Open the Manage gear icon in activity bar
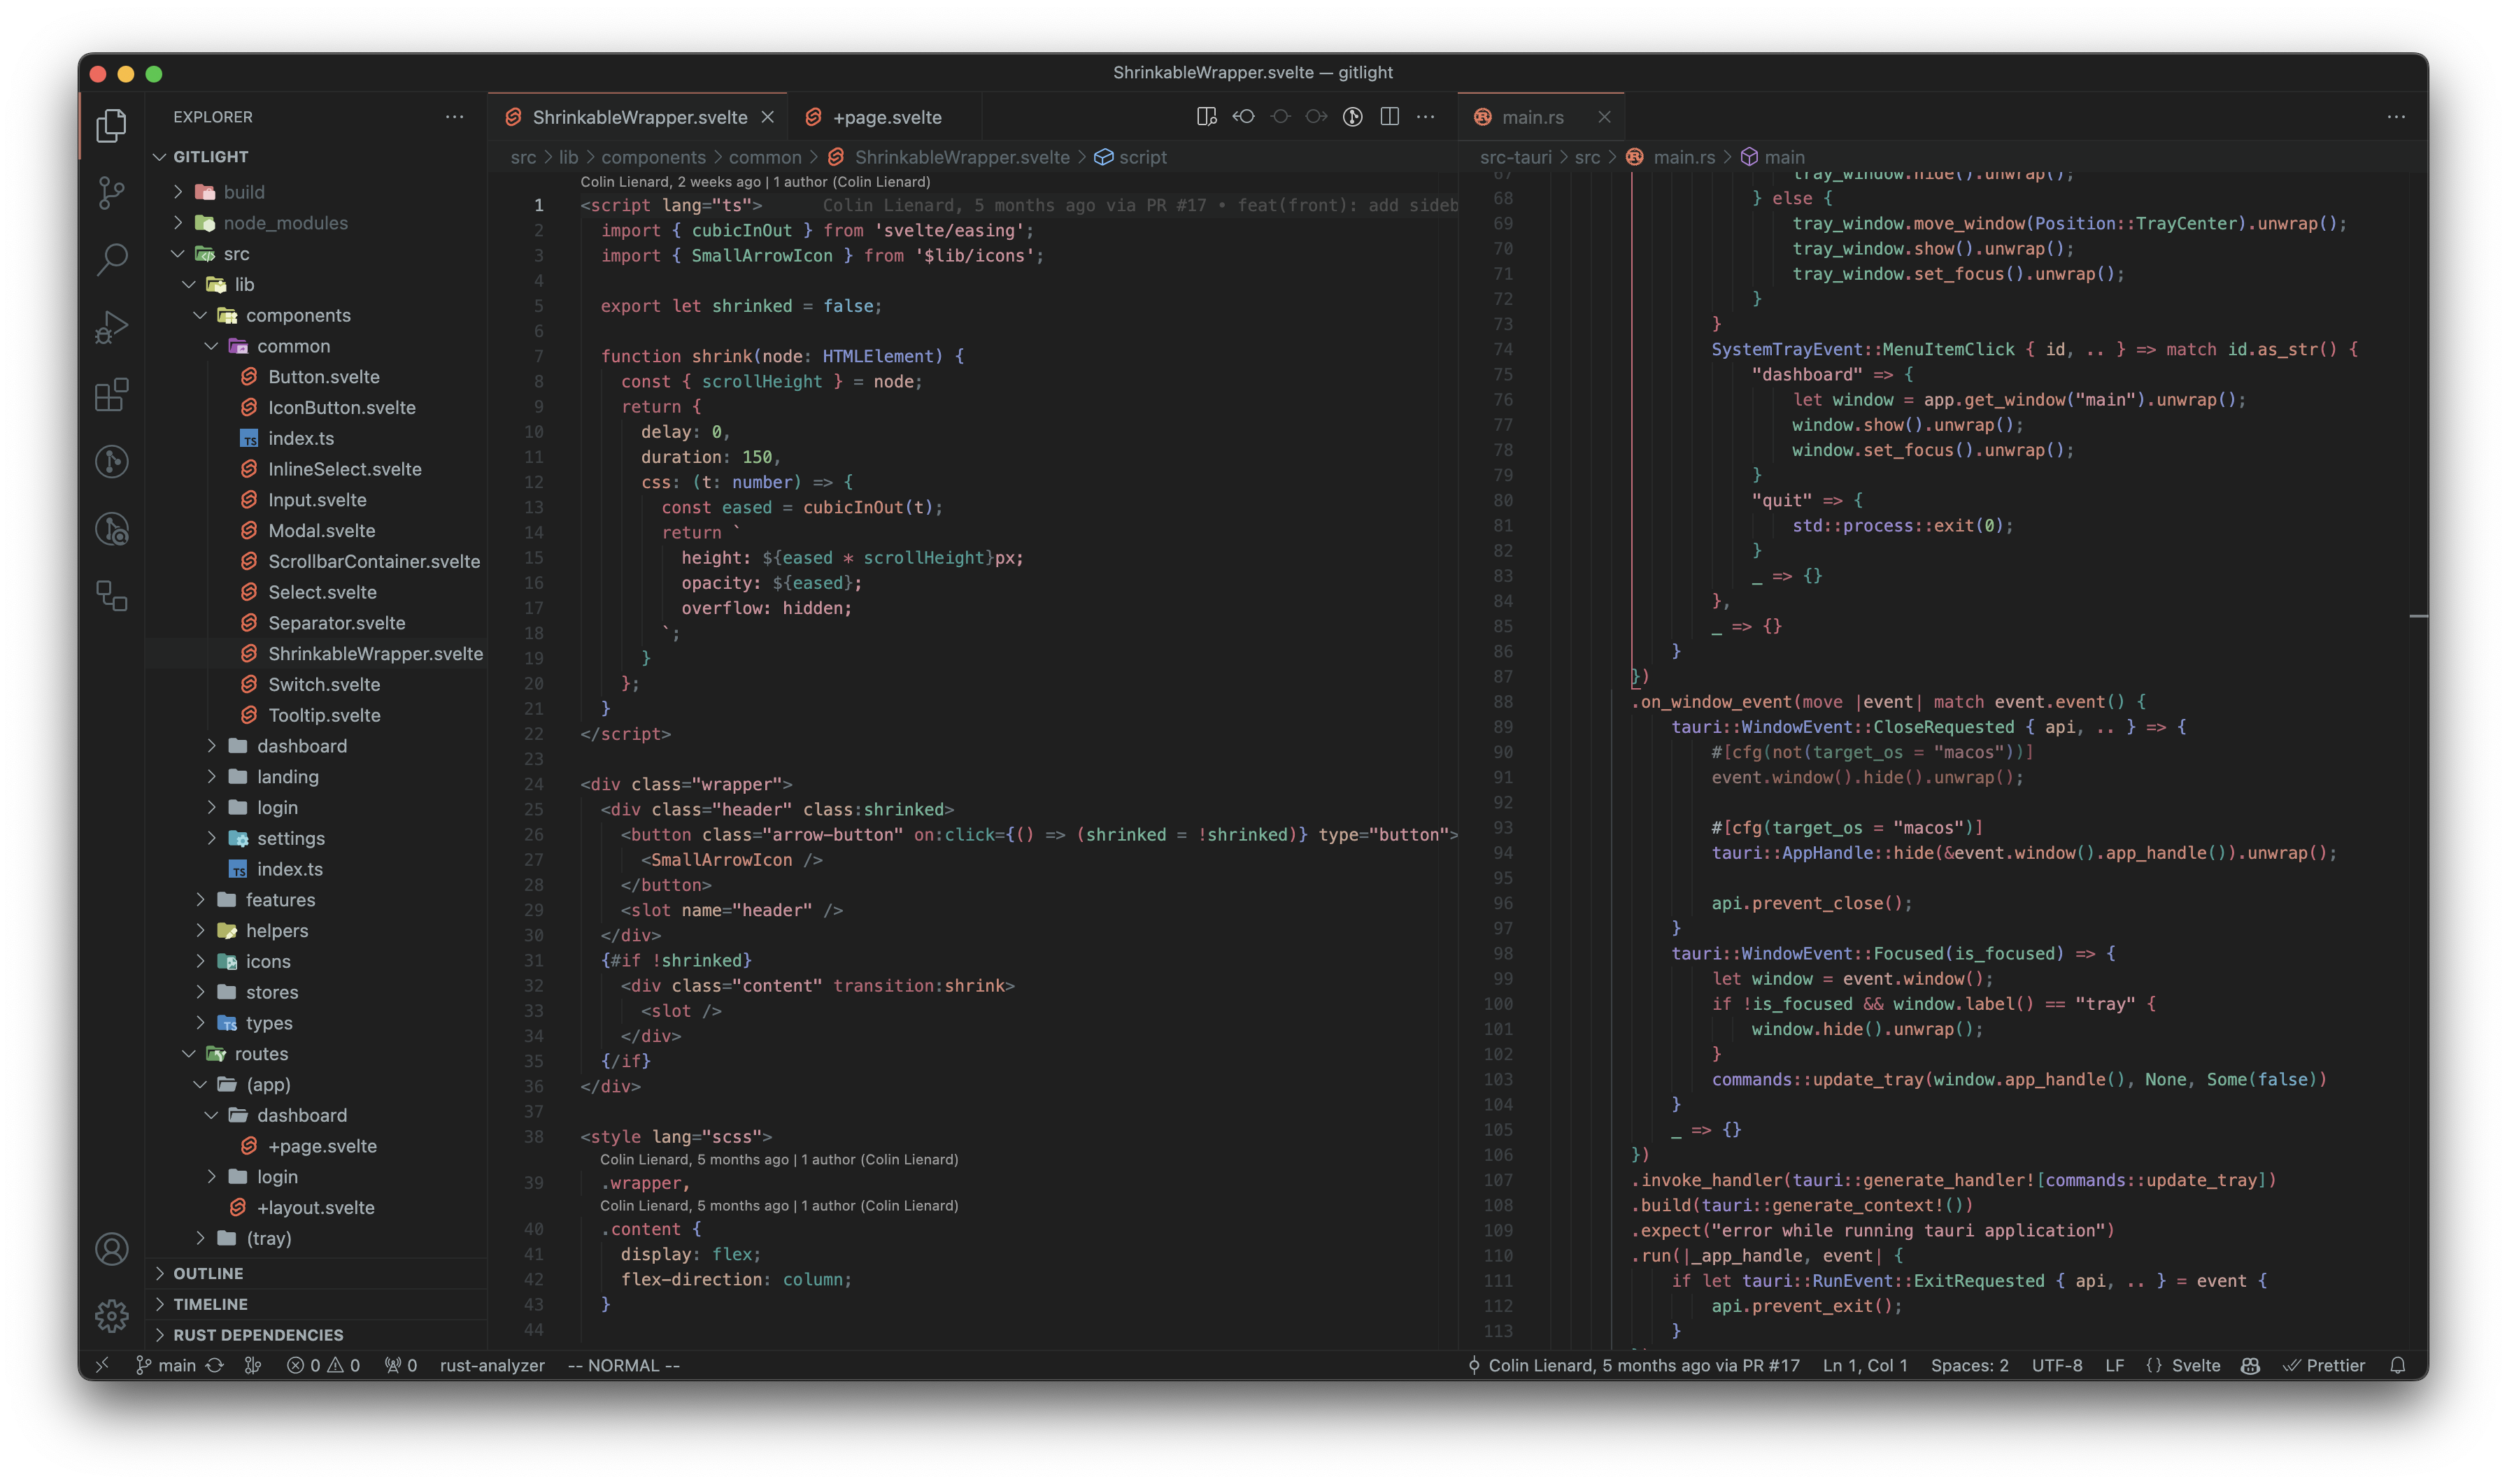2507x1484 pixels. click(x=111, y=1315)
